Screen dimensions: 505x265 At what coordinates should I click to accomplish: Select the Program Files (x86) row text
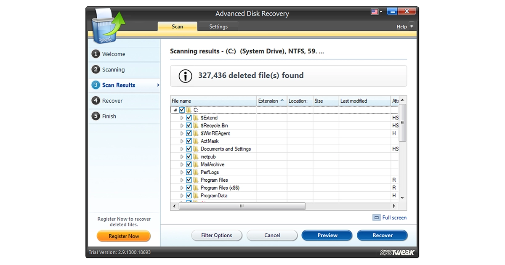coord(220,188)
